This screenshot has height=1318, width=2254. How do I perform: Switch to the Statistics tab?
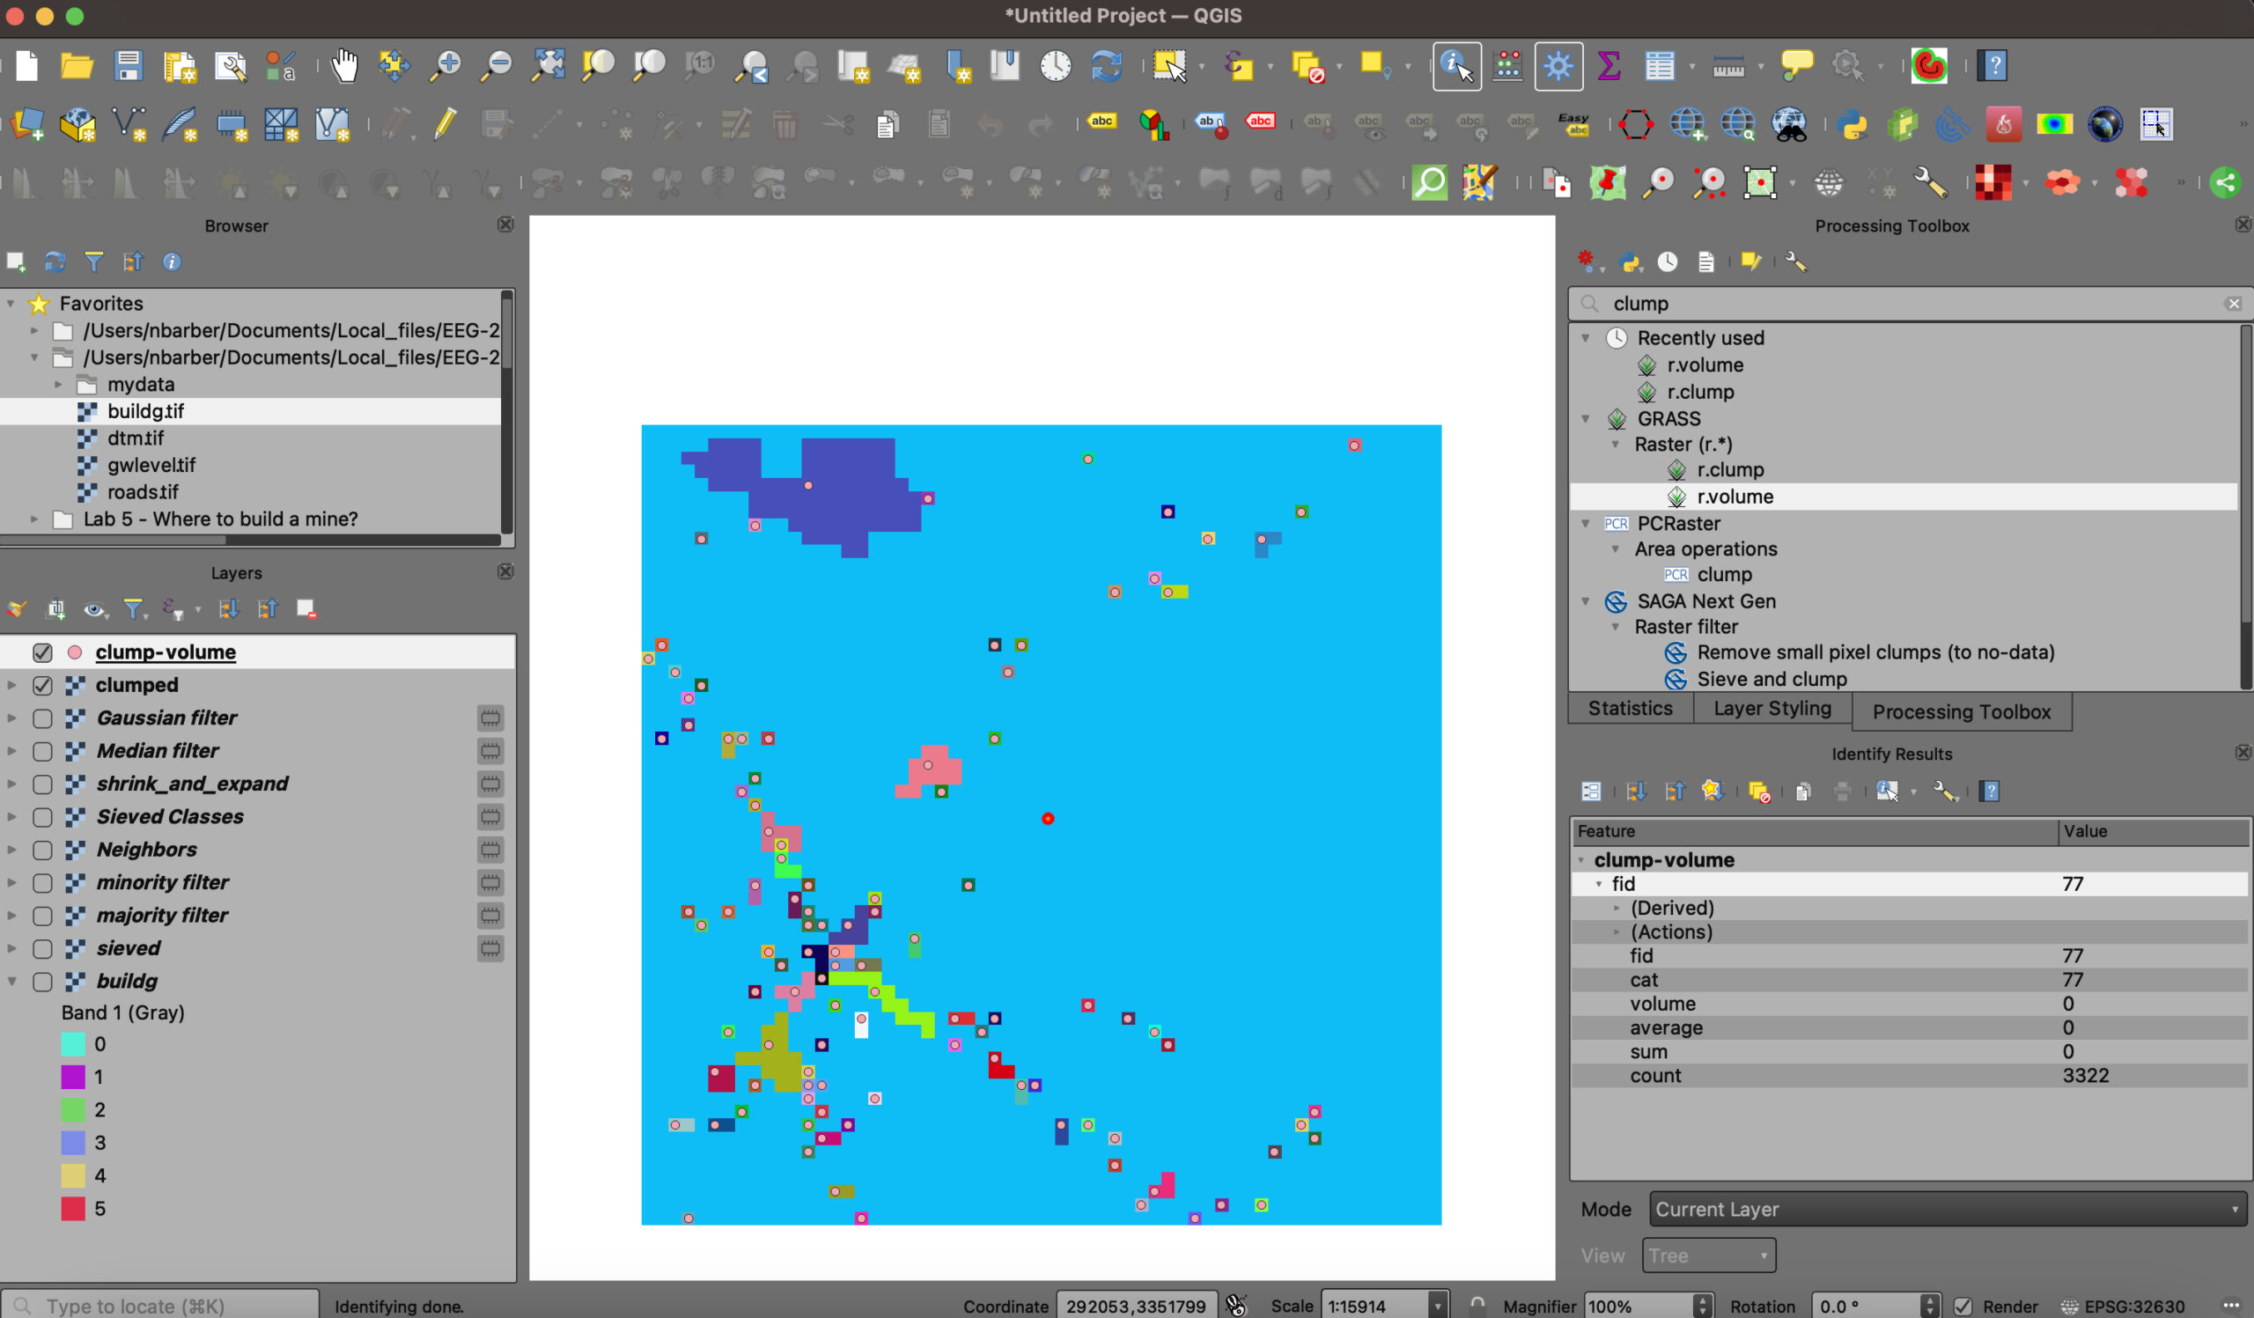(1630, 709)
